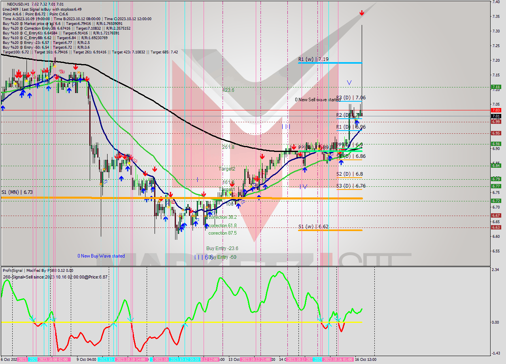Click the '0 New Sell wave started' annotation
The width and height of the screenshot is (506, 364).
[x=317, y=100]
